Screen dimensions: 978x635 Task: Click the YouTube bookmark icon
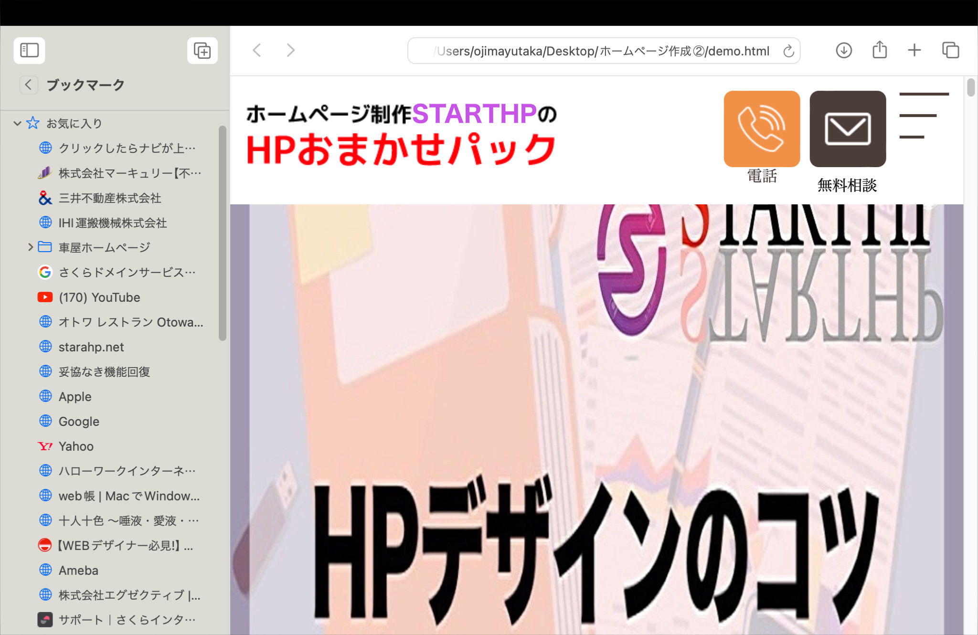[x=45, y=297]
